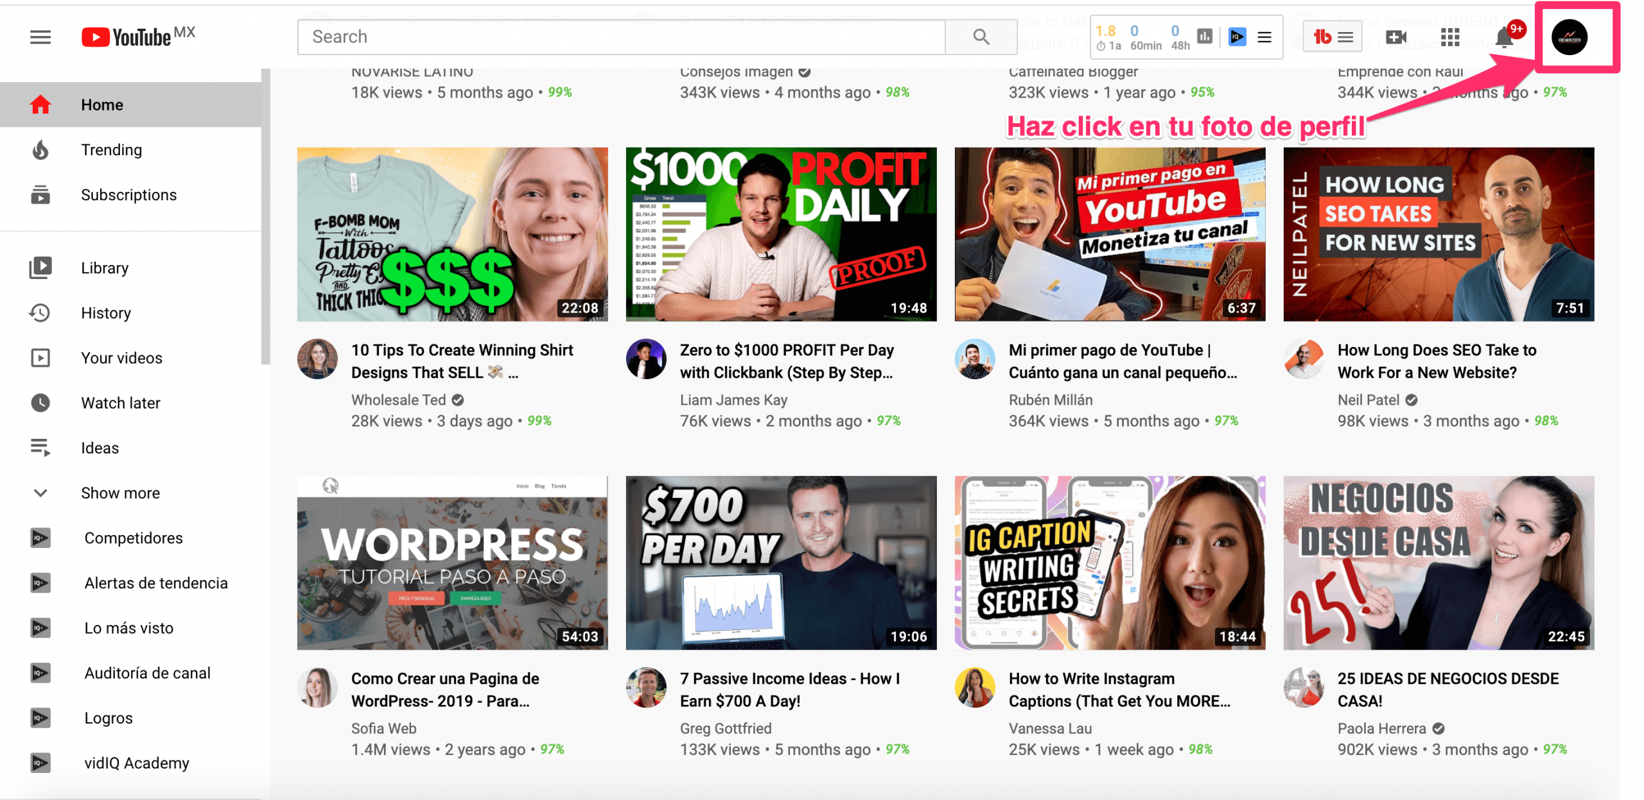Open Liam James Kay channel name
1644x800 pixels.
point(733,400)
